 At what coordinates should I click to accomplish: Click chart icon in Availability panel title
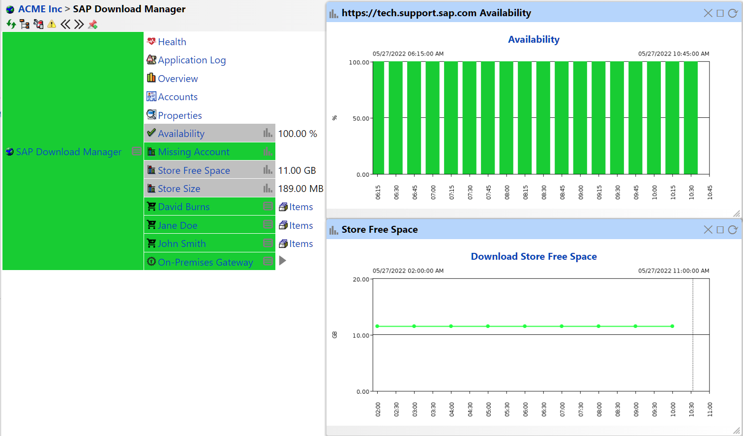coord(334,13)
